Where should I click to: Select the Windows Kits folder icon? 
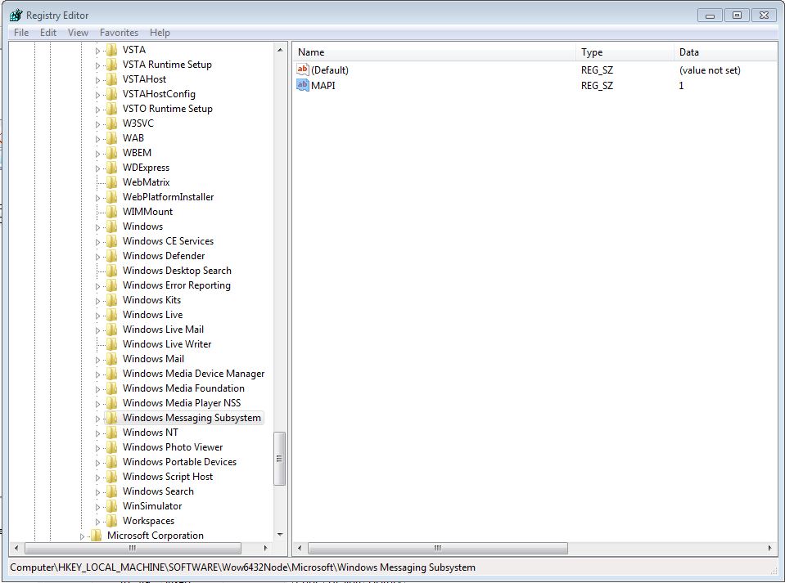tap(112, 300)
